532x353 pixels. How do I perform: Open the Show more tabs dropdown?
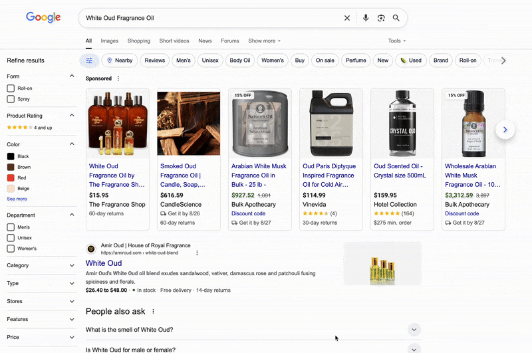(x=264, y=41)
